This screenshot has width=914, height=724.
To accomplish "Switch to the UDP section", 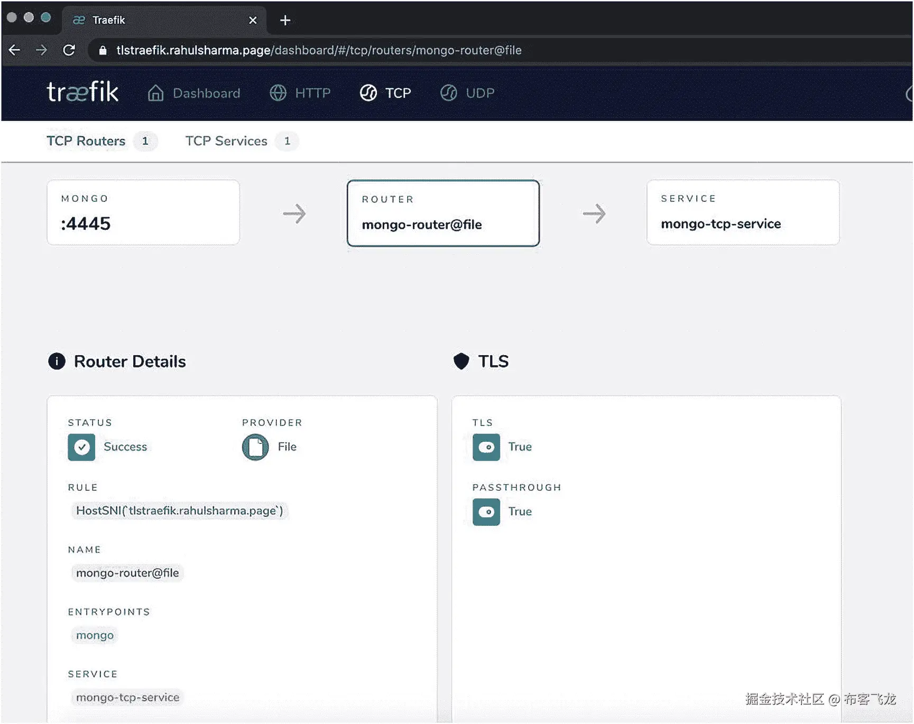I will 467,93.
